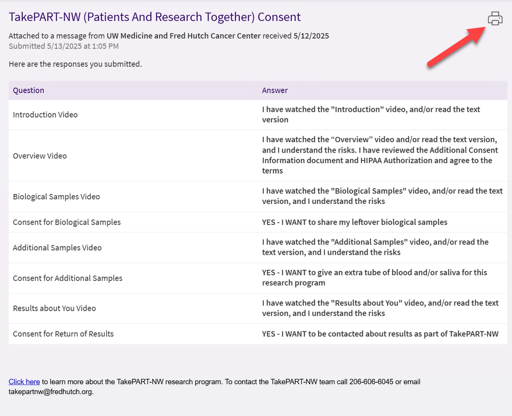The width and height of the screenshot is (512, 416).
Task: Select the Additional Samples Video row label
Action: [x=57, y=248]
